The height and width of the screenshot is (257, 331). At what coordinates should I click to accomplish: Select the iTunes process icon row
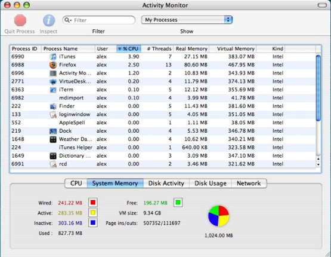coord(53,56)
